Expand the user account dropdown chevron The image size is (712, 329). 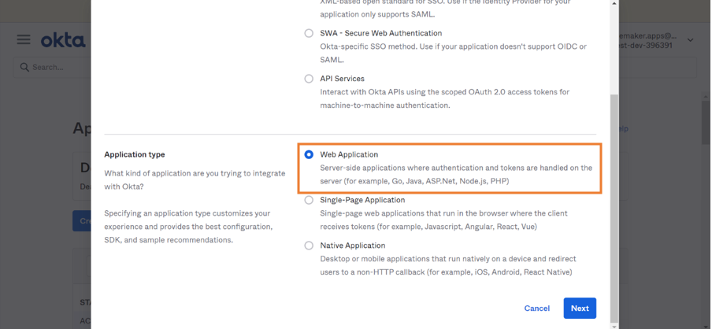pos(690,40)
